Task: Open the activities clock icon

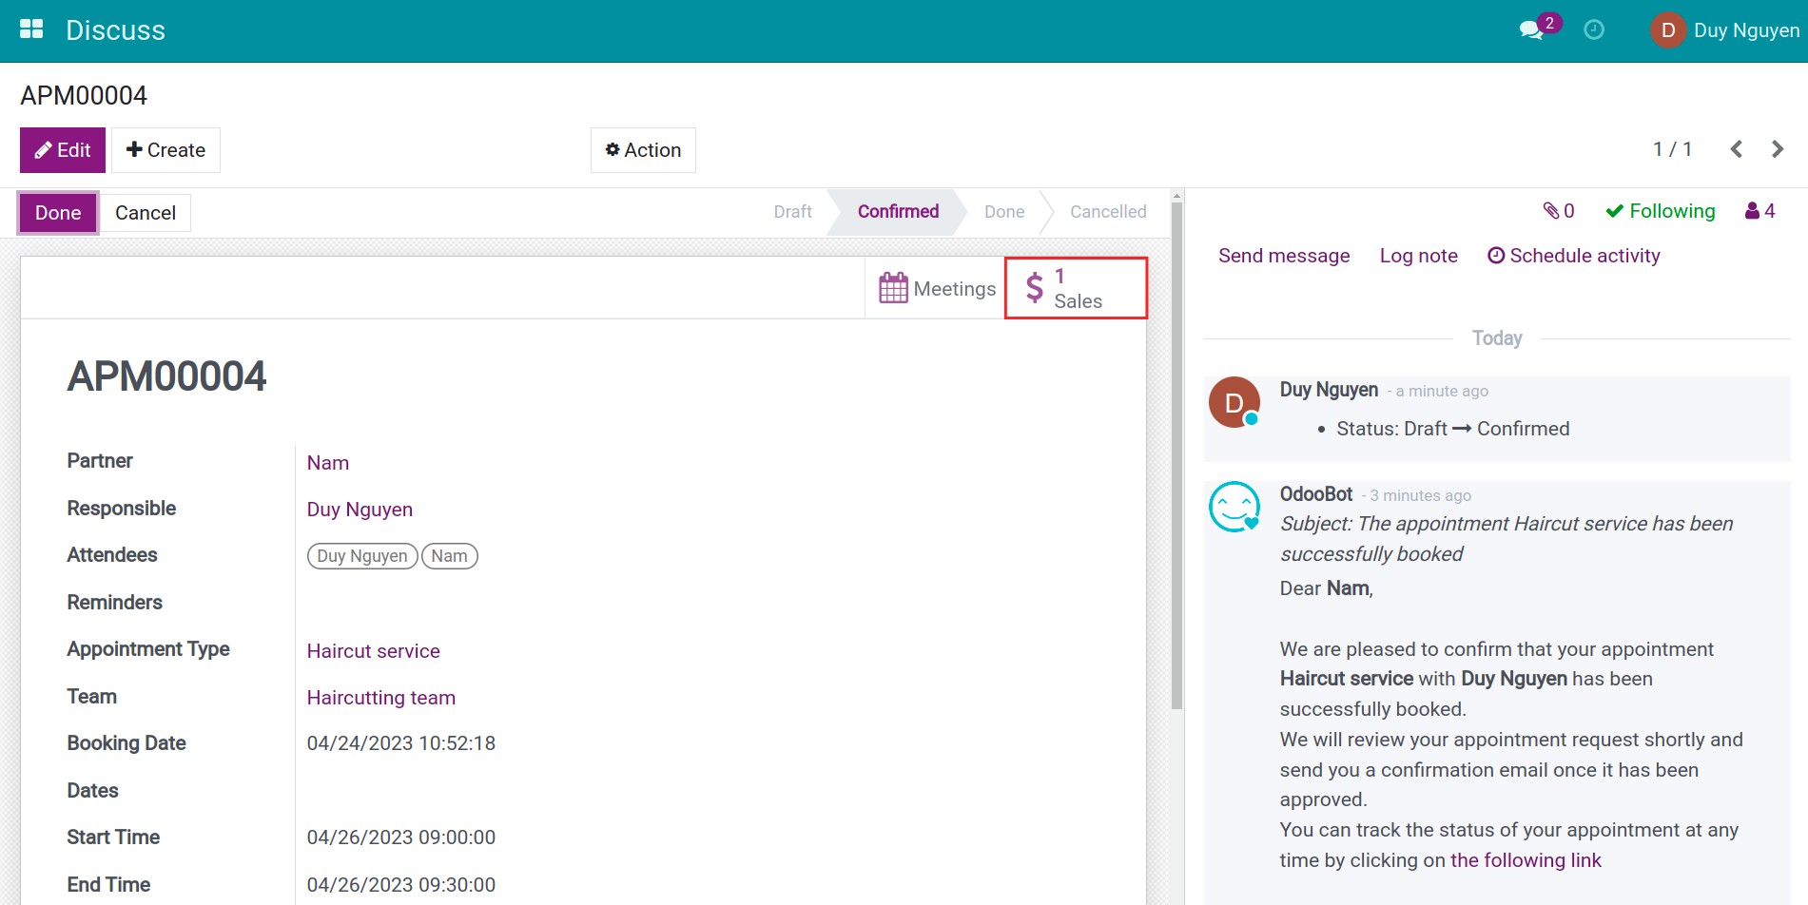Action: 1594,29
